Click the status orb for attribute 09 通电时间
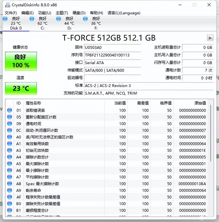Screen dimensions: 219x222 coord(10,123)
